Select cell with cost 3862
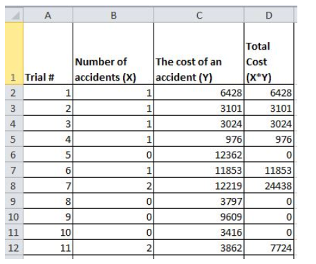 pyautogui.click(x=199, y=247)
